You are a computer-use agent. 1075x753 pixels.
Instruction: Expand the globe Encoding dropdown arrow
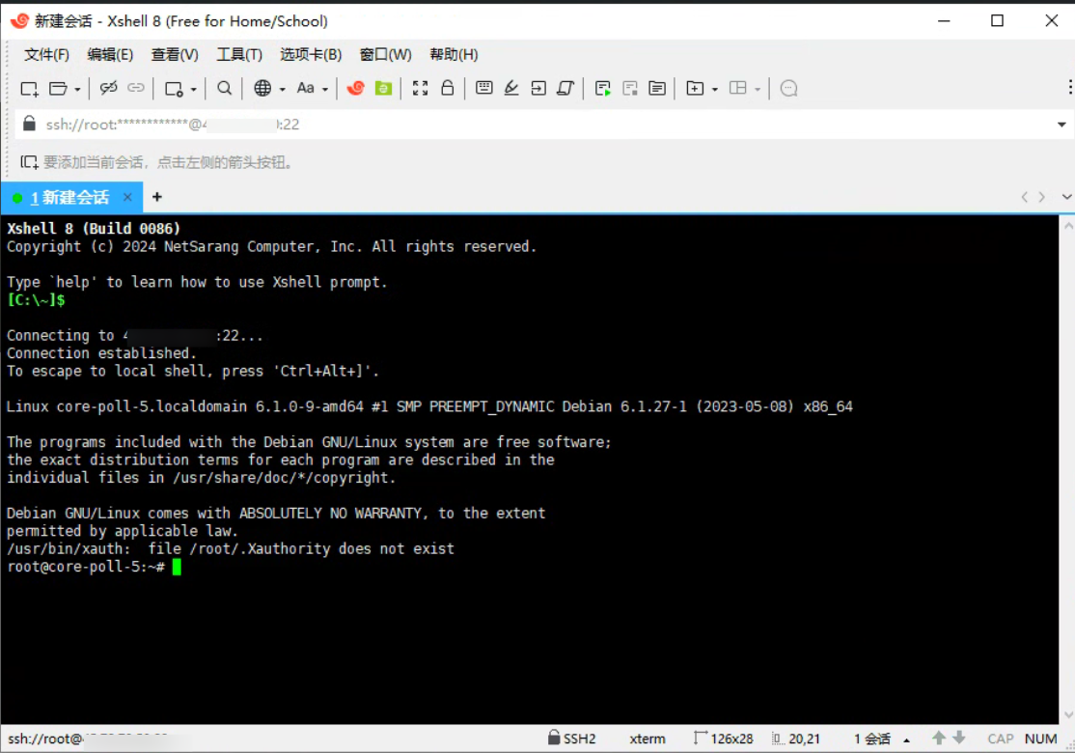[x=282, y=90]
